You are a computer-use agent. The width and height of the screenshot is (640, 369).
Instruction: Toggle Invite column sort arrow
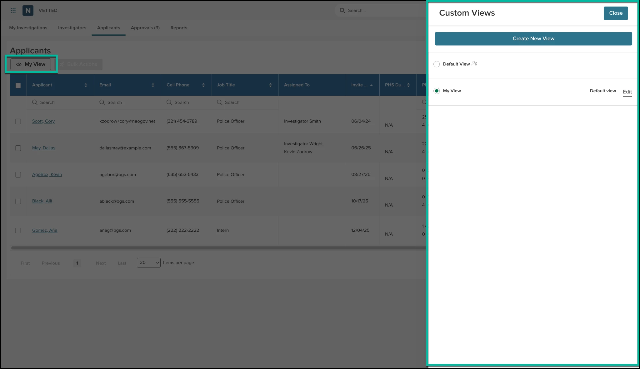[371, 85]
